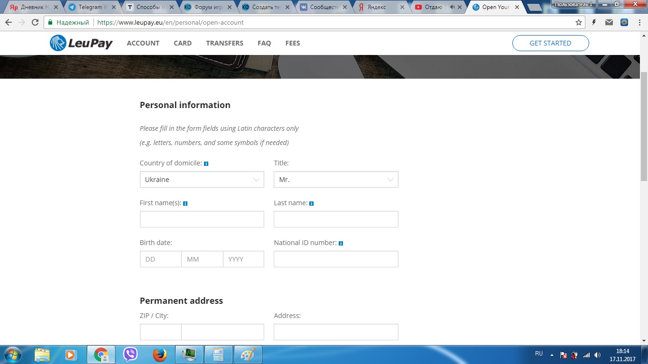This screenshot has height=364, width=648.
Task: Focus the National ID number field
Action: [x=336, y=259]
